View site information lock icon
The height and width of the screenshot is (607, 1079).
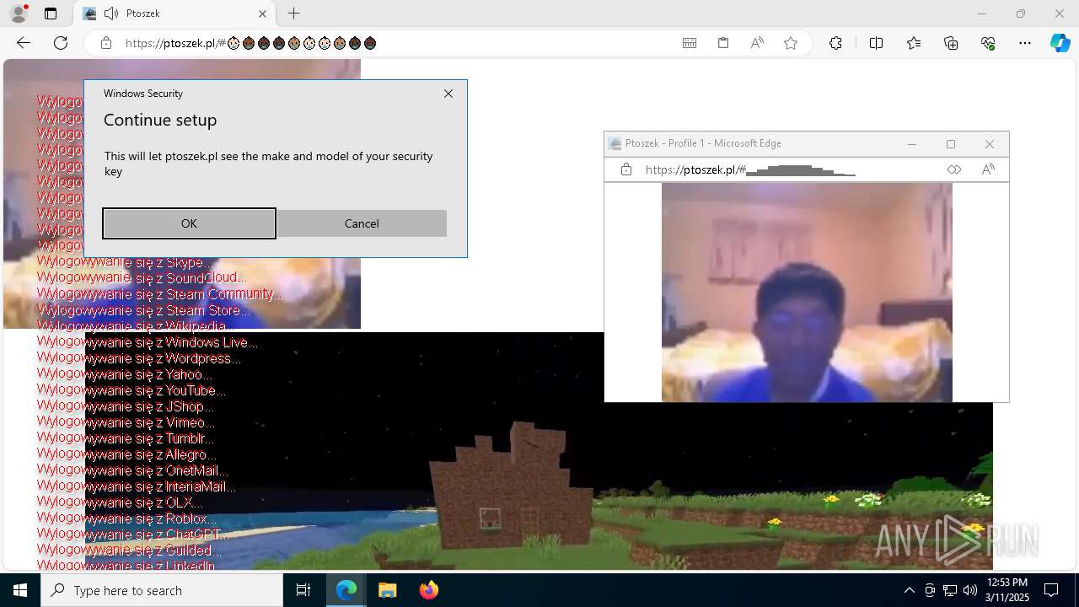tap(106, 43)
